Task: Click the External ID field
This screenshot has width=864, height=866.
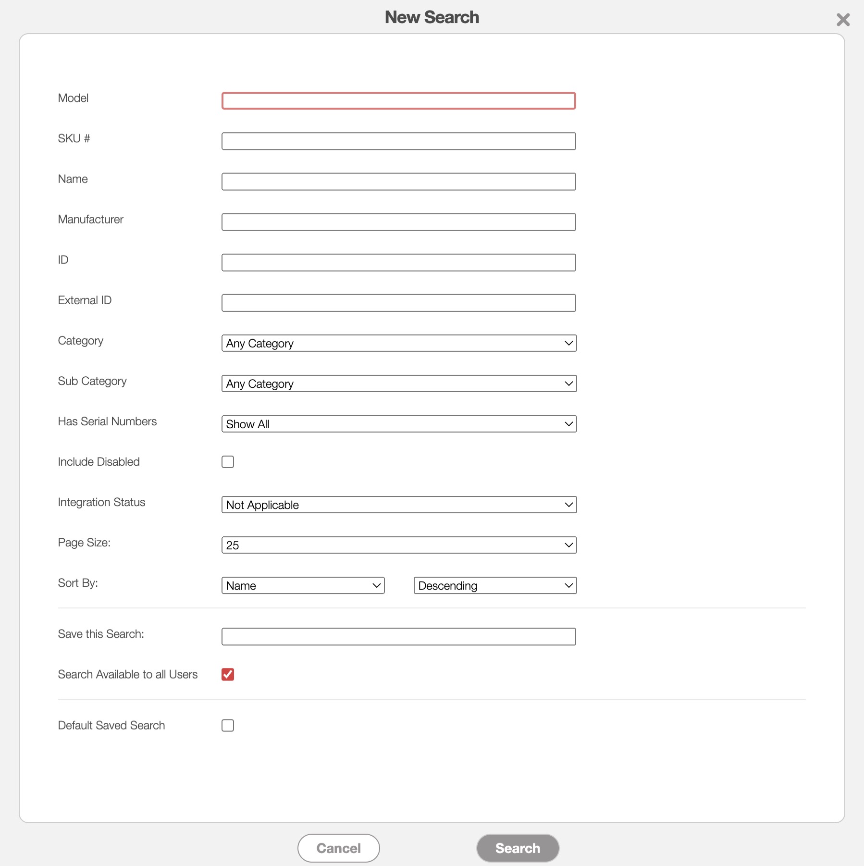Action: (x=399, y=303)
